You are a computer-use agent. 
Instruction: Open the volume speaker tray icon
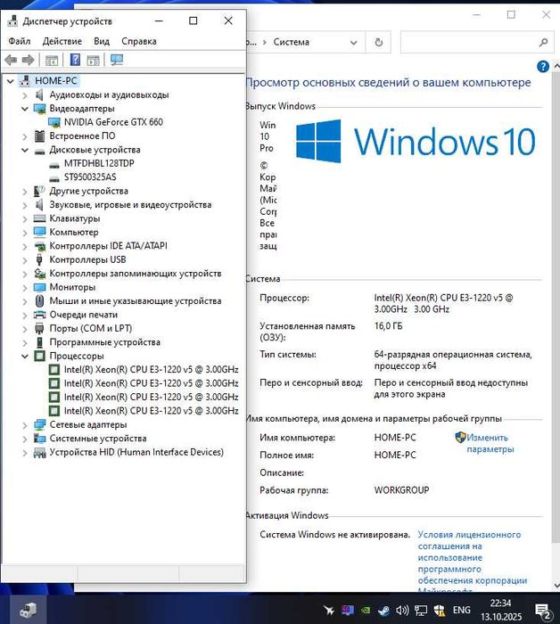(402, 610)
